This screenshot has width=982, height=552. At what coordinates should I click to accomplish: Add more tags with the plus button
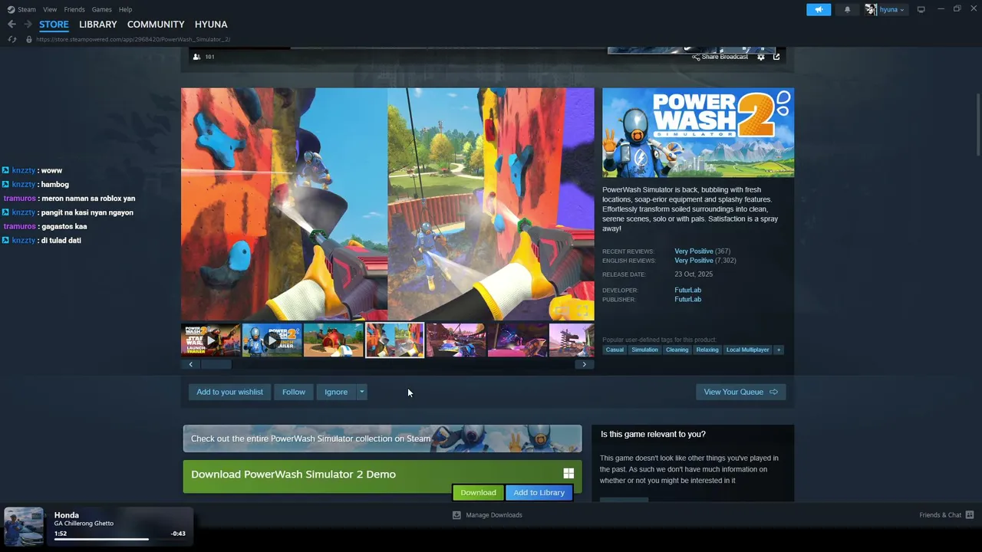pyautogui.click(x=778, y=350)
